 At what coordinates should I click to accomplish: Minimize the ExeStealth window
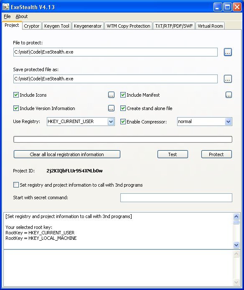pyautogui.click(x=218, y=7)
